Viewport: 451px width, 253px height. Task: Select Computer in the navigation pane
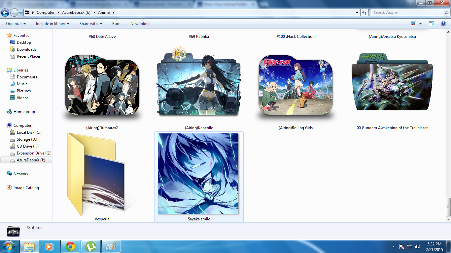(22, 126)
